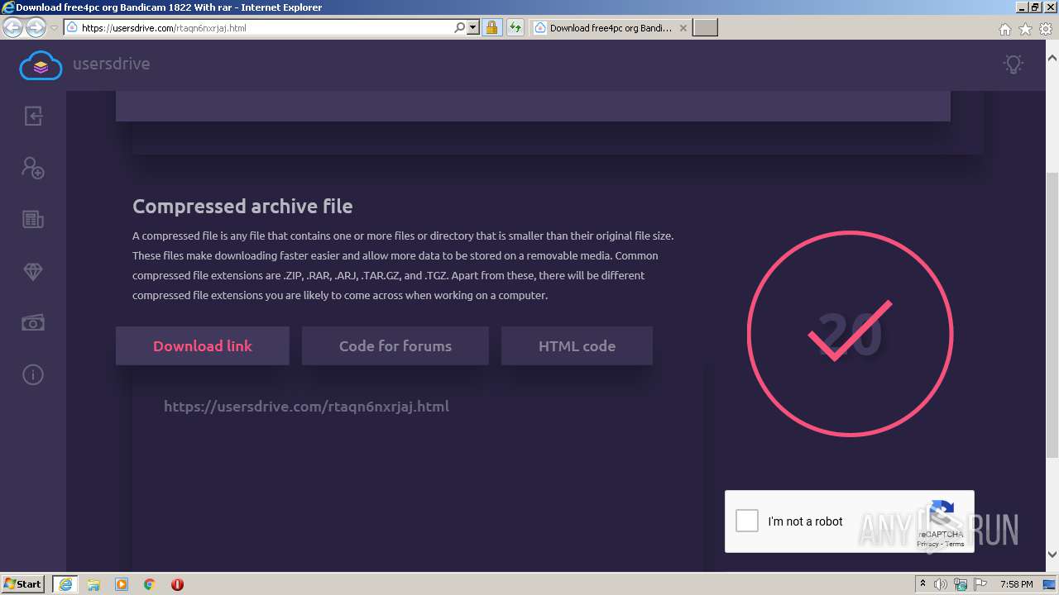Open a new browser tab

click(x=705, y=28)
